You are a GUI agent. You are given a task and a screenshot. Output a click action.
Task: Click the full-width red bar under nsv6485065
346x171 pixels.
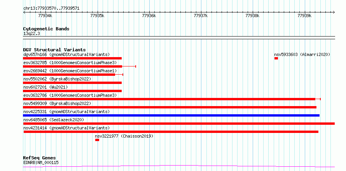(x=179, y=124)
